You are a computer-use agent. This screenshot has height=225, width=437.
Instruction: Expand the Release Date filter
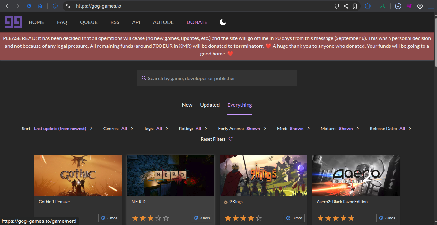390,129
